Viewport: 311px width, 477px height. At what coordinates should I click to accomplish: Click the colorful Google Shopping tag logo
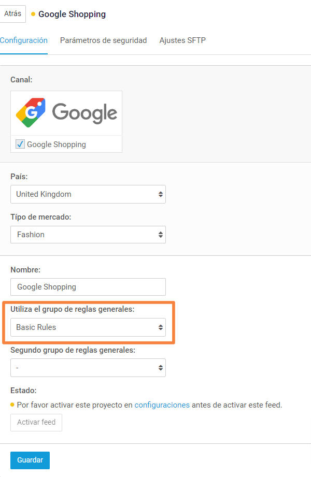point(31,112)
